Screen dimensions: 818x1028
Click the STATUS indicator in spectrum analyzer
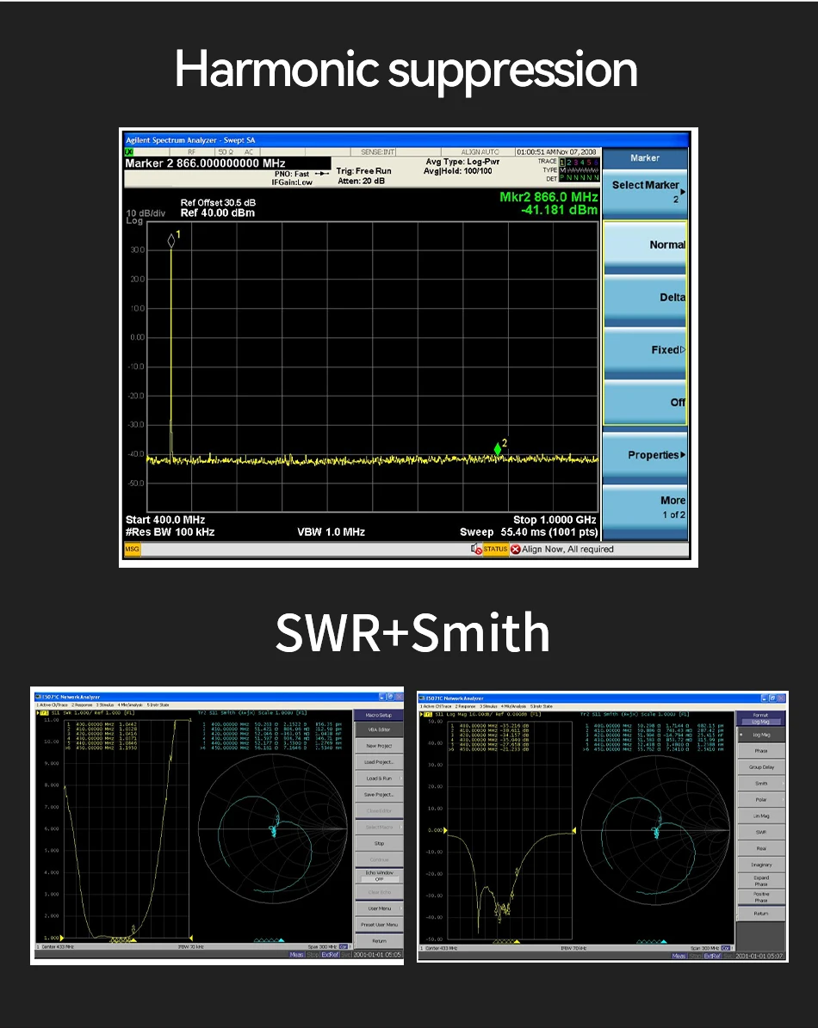tap(494, 549)
